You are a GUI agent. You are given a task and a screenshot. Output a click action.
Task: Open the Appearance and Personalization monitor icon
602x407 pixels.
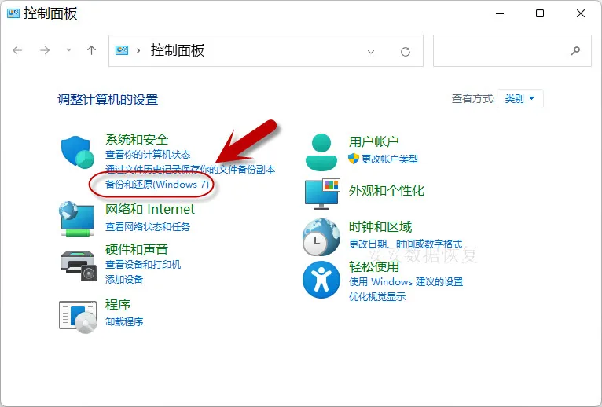[321, 194]
